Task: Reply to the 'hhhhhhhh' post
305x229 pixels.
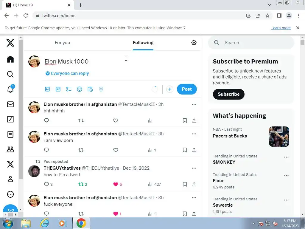Action: [46, 120]
